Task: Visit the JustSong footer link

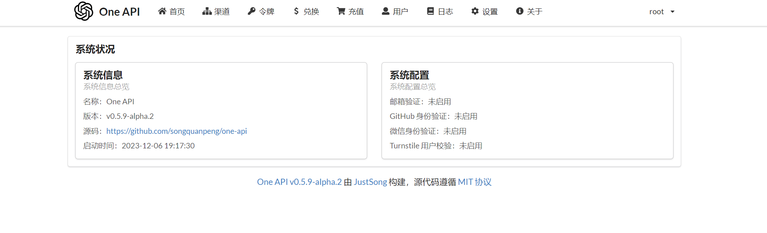Action: pyautogui.click(x=370, y=182)
